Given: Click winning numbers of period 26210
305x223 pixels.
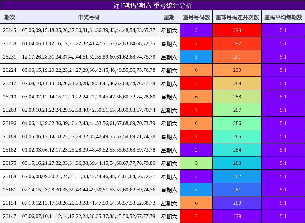Looking at the screenshot, I should coord(89,97).
